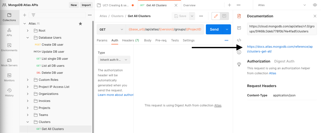
Task: Open tab bar more options ellipsis
Action: [x=239, y=5]
